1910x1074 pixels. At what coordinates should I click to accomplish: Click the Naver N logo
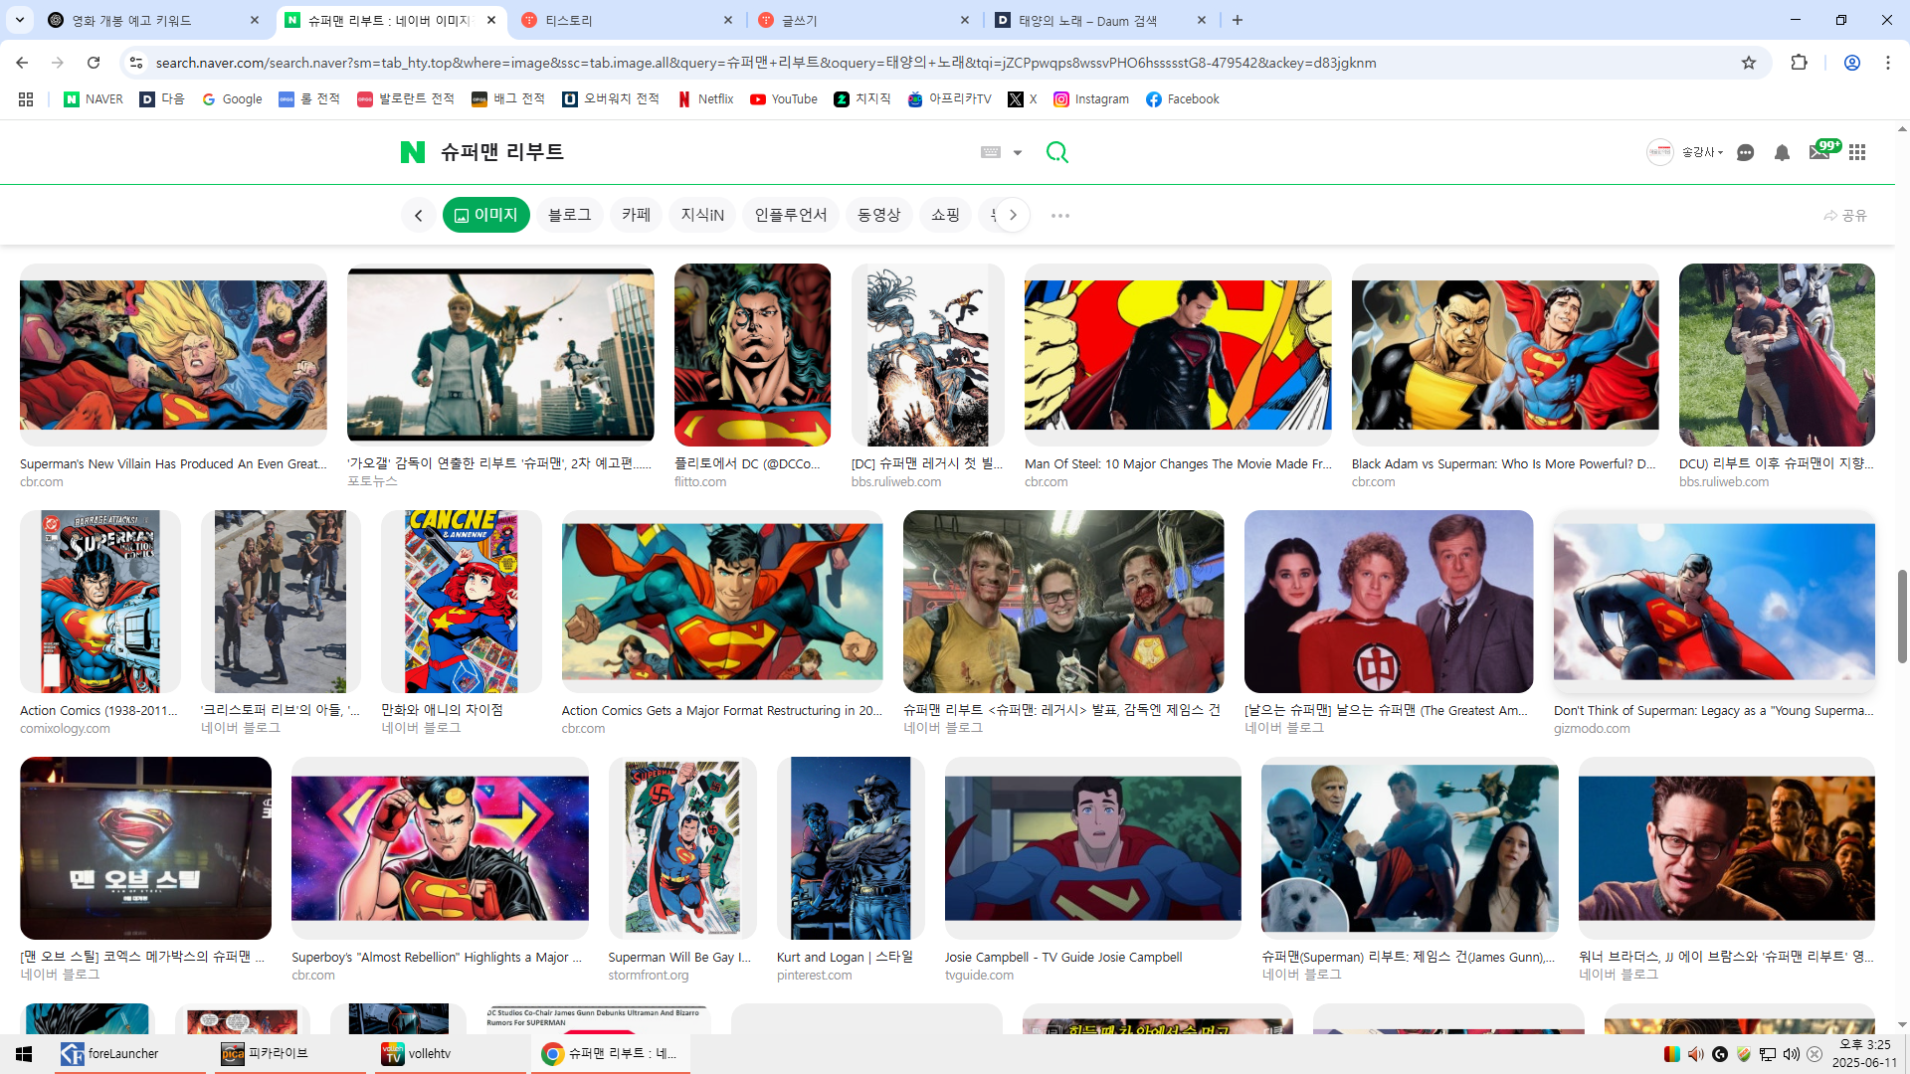[412, 152]
